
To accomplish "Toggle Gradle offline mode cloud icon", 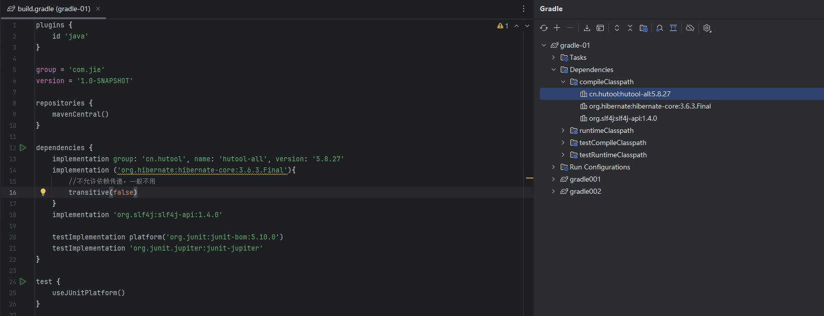I will click(690, 28).
